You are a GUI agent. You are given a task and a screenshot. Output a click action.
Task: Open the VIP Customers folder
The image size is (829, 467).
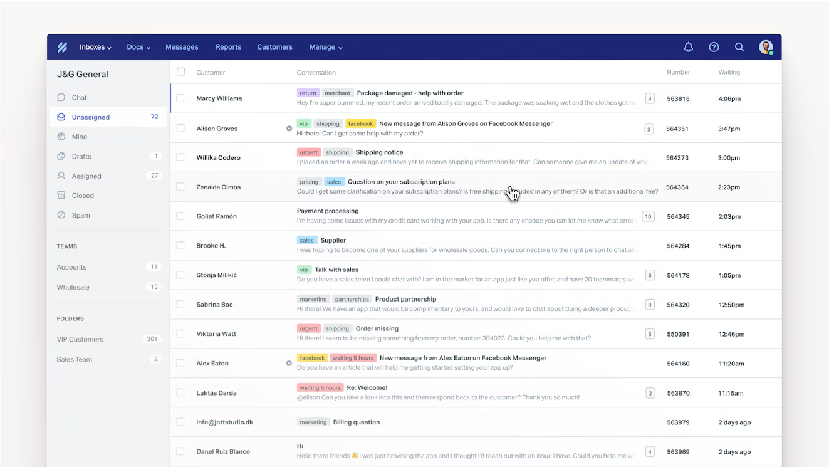(81, 338)
